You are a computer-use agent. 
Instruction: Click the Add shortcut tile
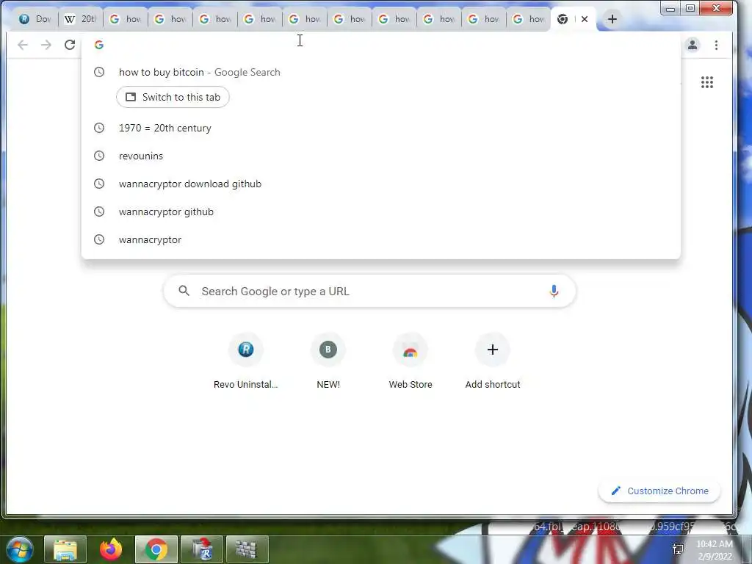[x=493, y=361]
